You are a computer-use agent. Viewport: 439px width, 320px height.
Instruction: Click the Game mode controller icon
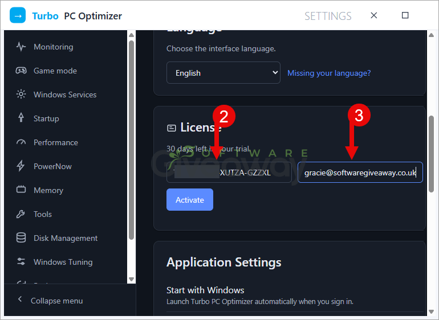click(x=21, y=71)
